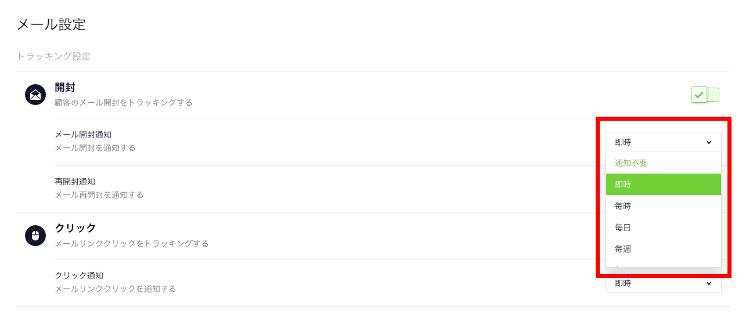Click the クリック section heading

[x=75, y=228]
